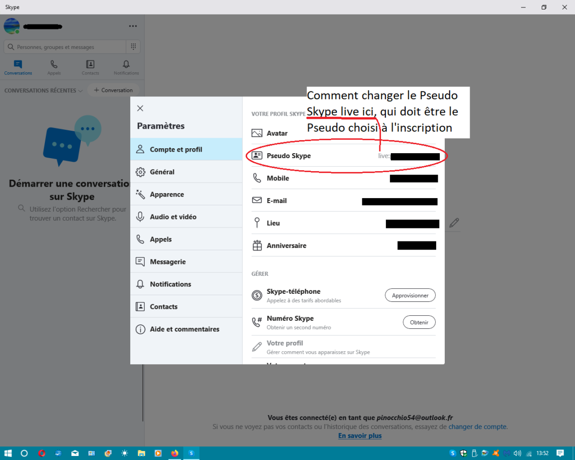
Task: Click the Approvisionner button for Skype-téléphone
Action: [410, 295]
